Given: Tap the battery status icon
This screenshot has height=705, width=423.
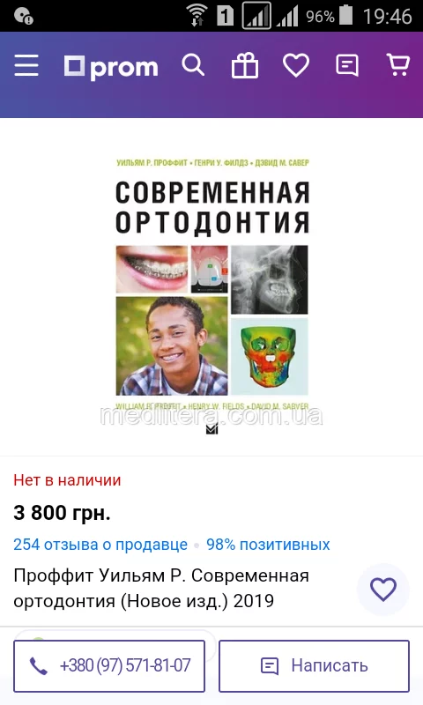Looking at the screenshot, I should point(345,15).
